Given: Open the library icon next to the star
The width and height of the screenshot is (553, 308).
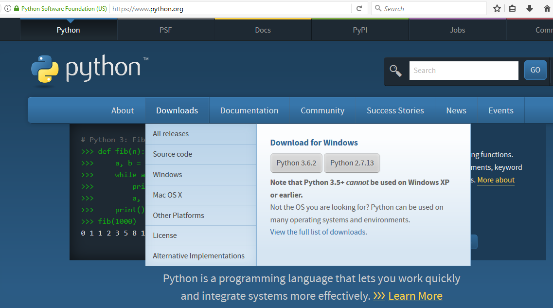Looking at the screenshot, I should (513, 8).
